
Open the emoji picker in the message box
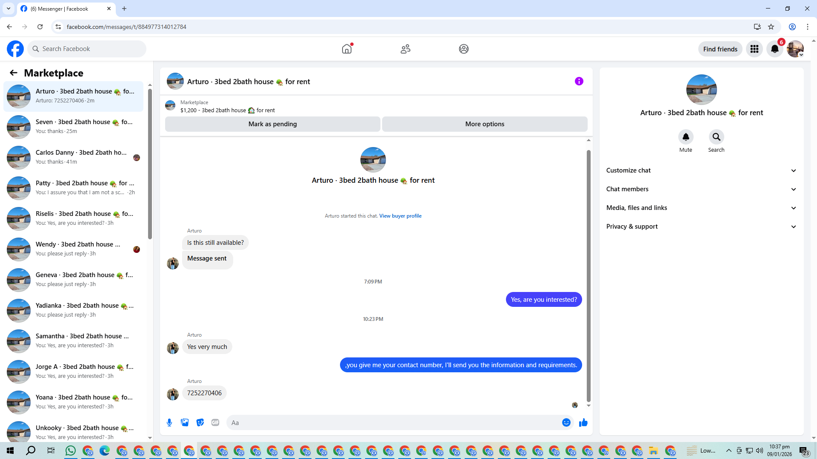(566, 422)
